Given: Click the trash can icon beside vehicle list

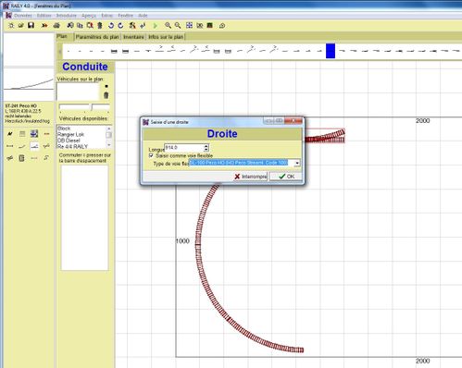Looking at the screenshot, I should pos(106,95).
